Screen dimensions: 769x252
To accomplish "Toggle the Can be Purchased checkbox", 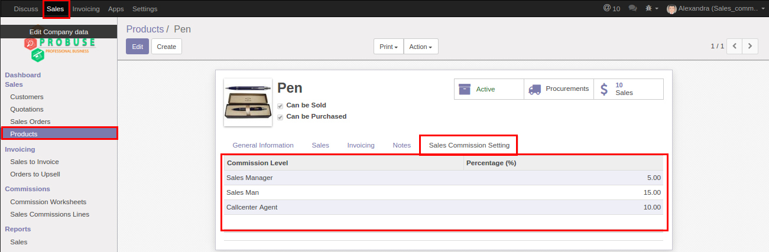I will 280,117.
